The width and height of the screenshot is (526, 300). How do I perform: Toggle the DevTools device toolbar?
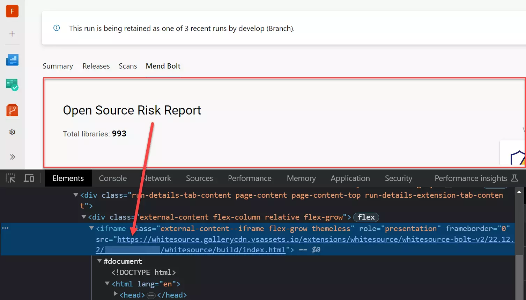click(29, 178)
